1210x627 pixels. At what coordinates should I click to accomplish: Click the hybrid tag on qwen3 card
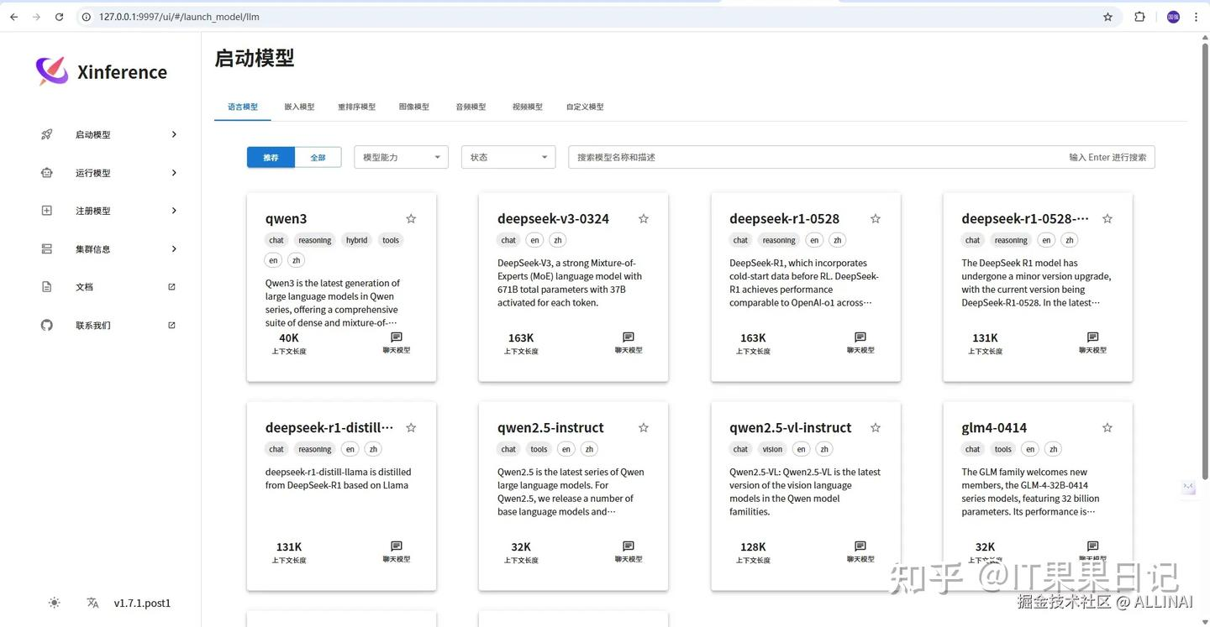pyautogui.click(x=357, y=240)
